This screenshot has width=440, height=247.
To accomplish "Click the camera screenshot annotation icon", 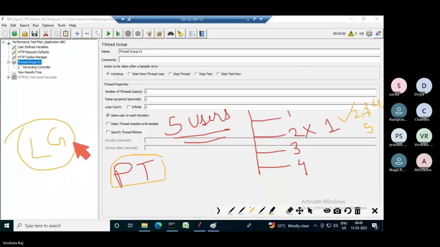I will click(337, 211).
